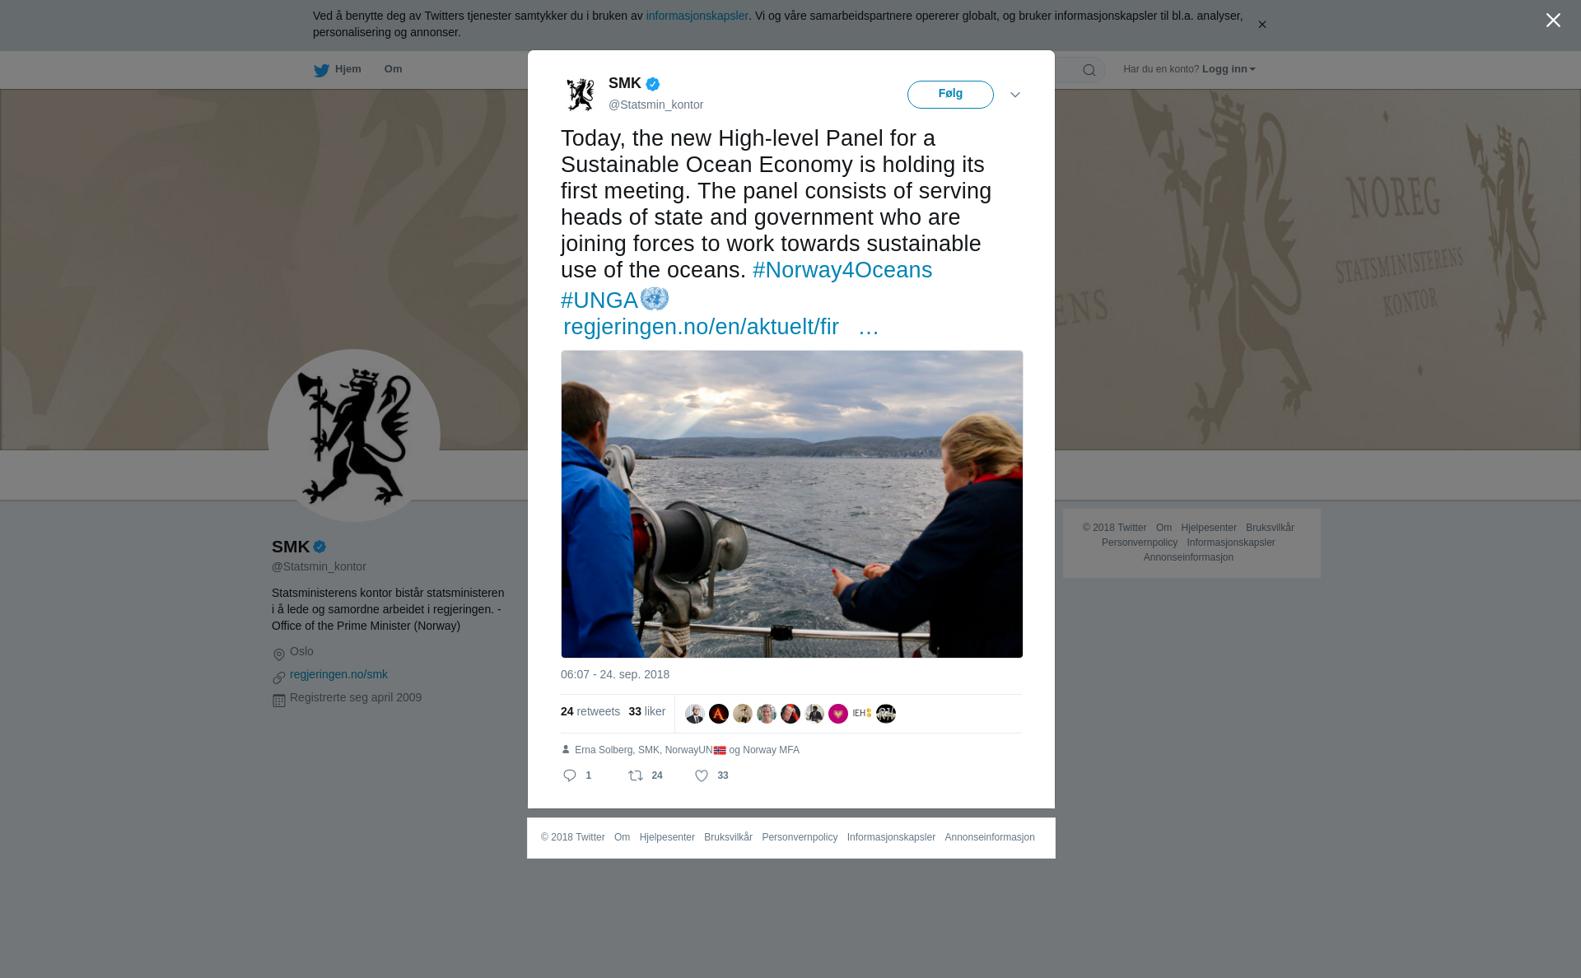Open the Logg inn dropdown
The height and width of the screenshot is (978, 1581).
pyautogui.click(x=1229, y=69)
